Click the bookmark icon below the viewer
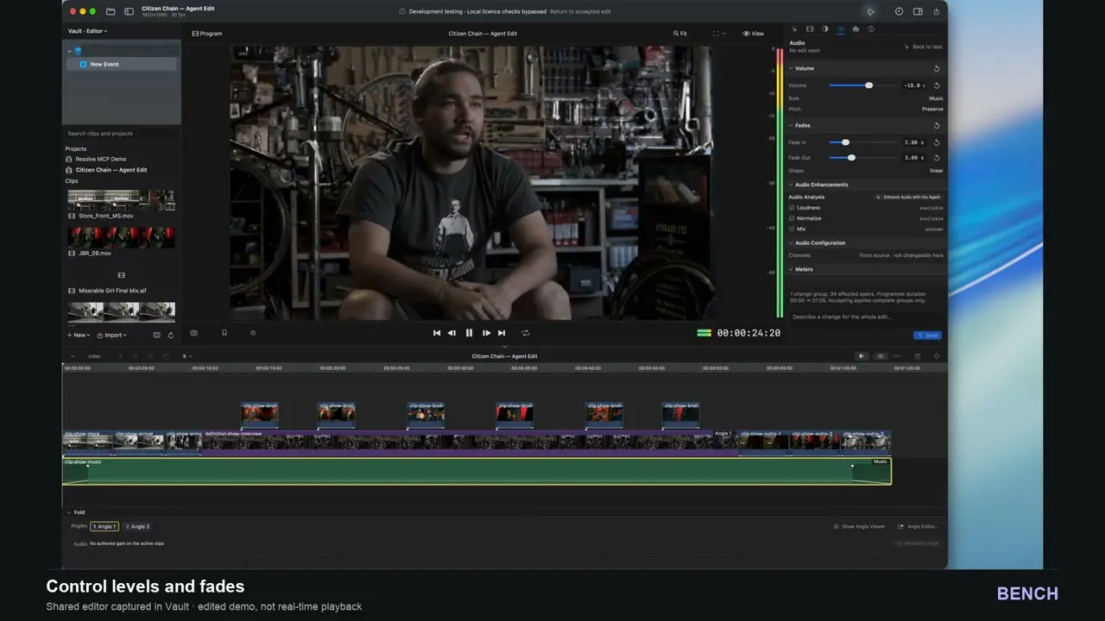The image size is (1105, 621). coord(224,333)
